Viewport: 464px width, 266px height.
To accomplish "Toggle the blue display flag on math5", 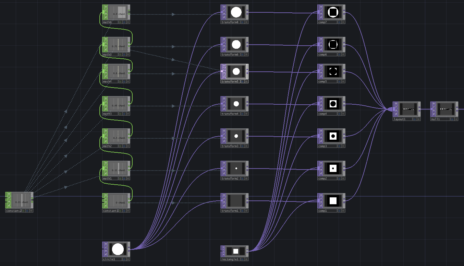I will pos(124,54).
